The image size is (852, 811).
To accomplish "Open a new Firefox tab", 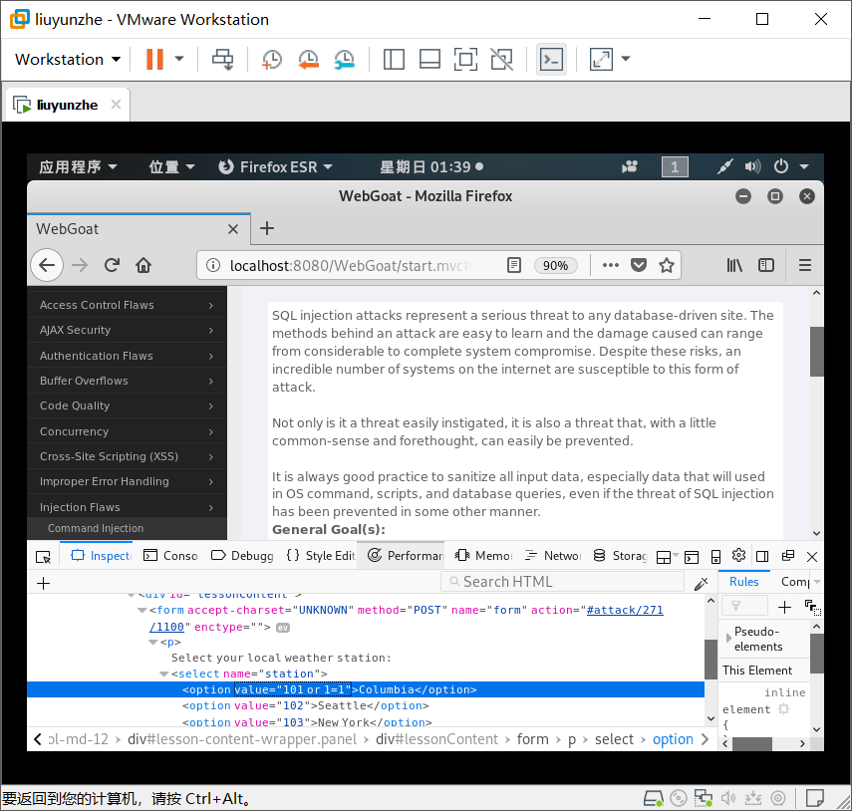I will pyautogui.click(x=267, y=228).
